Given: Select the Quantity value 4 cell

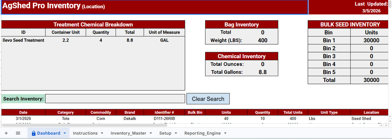Looking at the screenshot, I should [101, 40].
